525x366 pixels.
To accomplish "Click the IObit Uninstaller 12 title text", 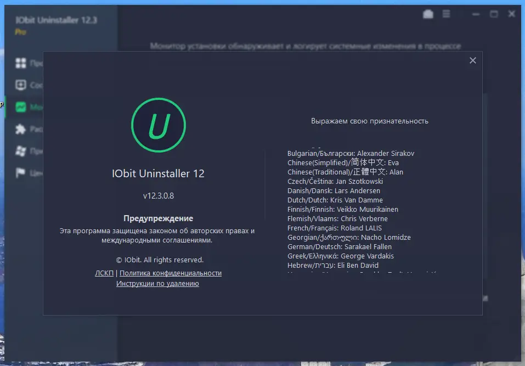I will point(158,173).
